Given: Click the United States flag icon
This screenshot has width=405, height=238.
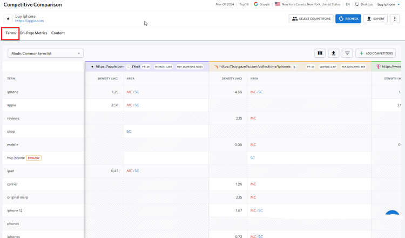Looking at the screenshot, I should coord(278,4).
